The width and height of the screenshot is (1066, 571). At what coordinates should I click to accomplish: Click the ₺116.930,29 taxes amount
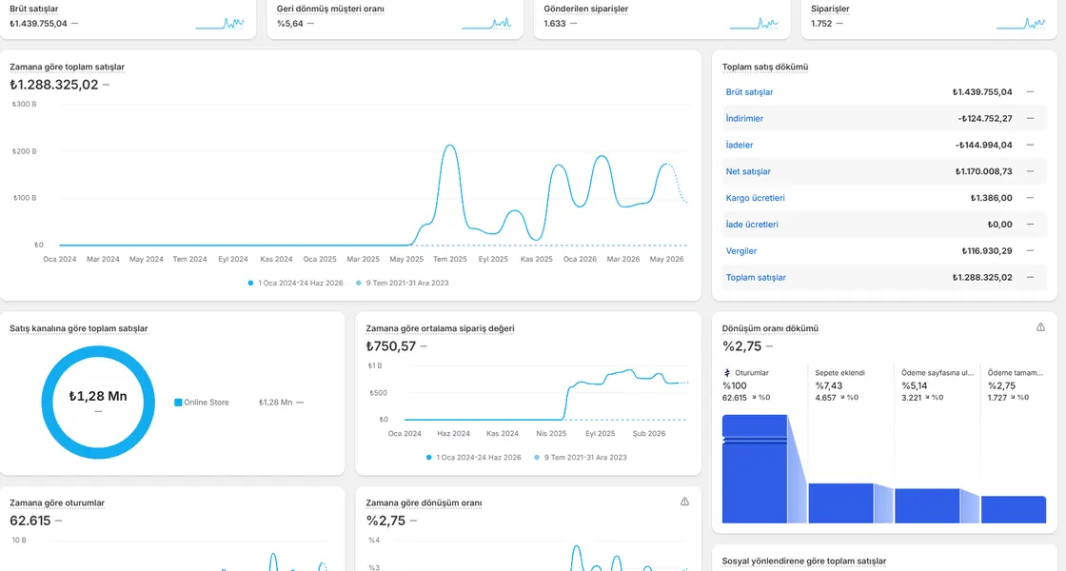tap(987, 251)
